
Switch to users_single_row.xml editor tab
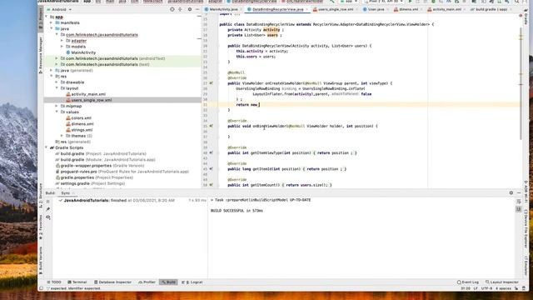click(335, 9)
